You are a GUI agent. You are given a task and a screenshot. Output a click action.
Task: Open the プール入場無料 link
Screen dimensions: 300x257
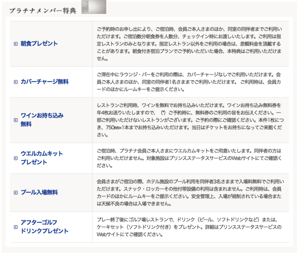point(39,192)
